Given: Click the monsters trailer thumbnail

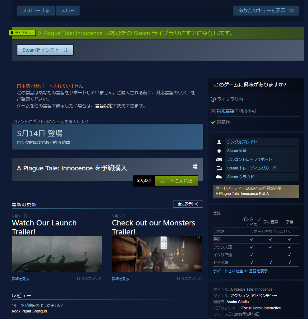Looking at the screenshot, I should click(x=157, y=254).
